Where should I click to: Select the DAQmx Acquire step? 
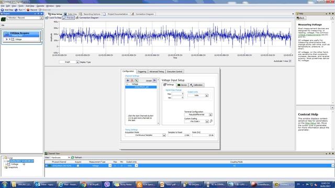[x=21, y=34]
